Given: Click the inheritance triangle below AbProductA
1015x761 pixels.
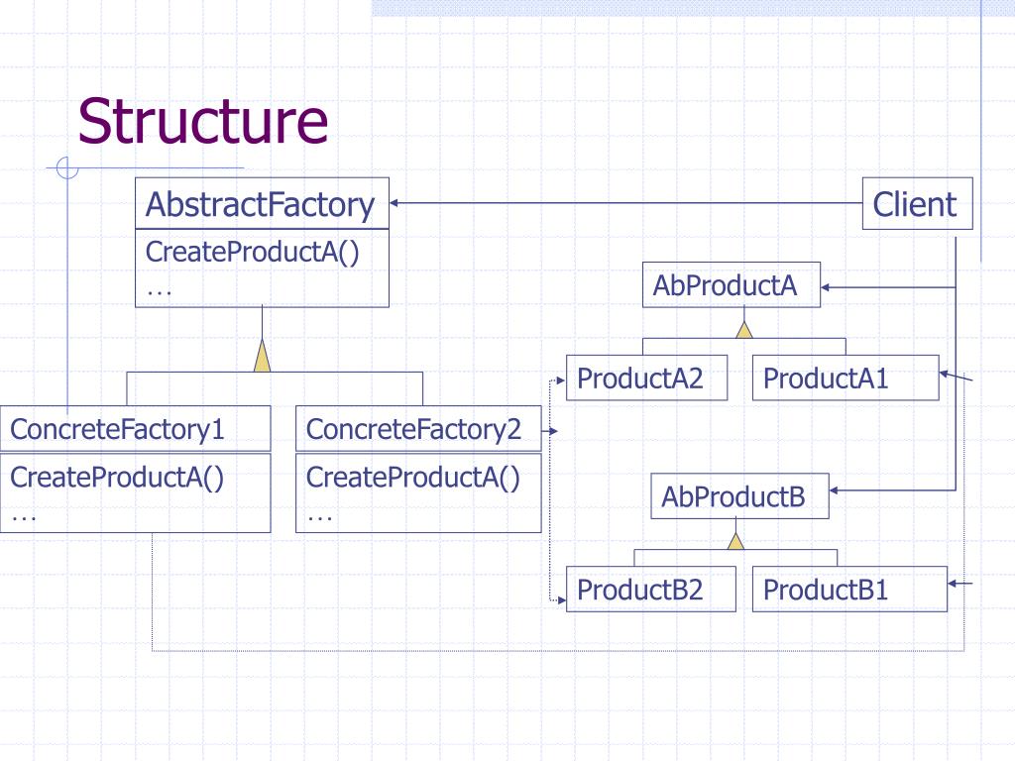Looking at the screenshot, I should tap(744, 329).
